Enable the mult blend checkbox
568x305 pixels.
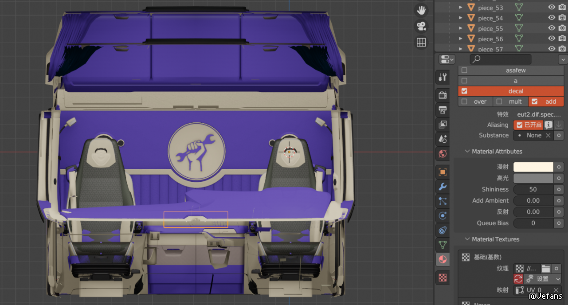click(x=499, y=102)
